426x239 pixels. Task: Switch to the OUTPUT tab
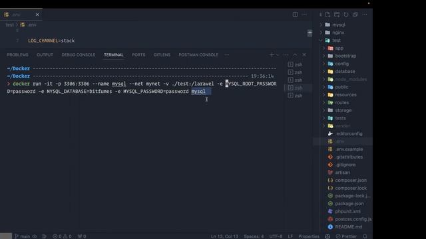click(45, 54)
